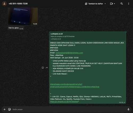Screen dimensions: 133x113
Task: Click the 'DILARANG GANTI DEVICE' line
Action: (x=63, y=71)
